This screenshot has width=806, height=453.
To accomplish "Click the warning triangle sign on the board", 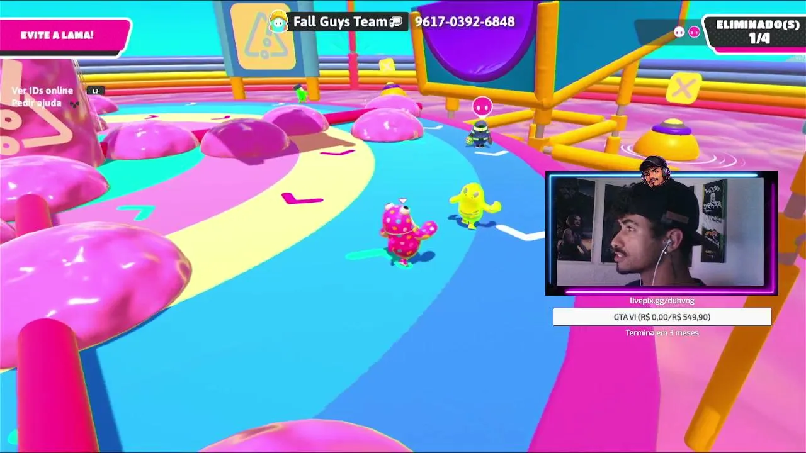I will tap(264, 36).
